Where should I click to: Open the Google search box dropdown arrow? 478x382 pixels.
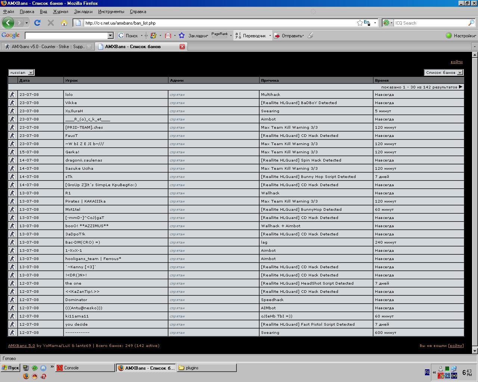click(x=110, y=35)
